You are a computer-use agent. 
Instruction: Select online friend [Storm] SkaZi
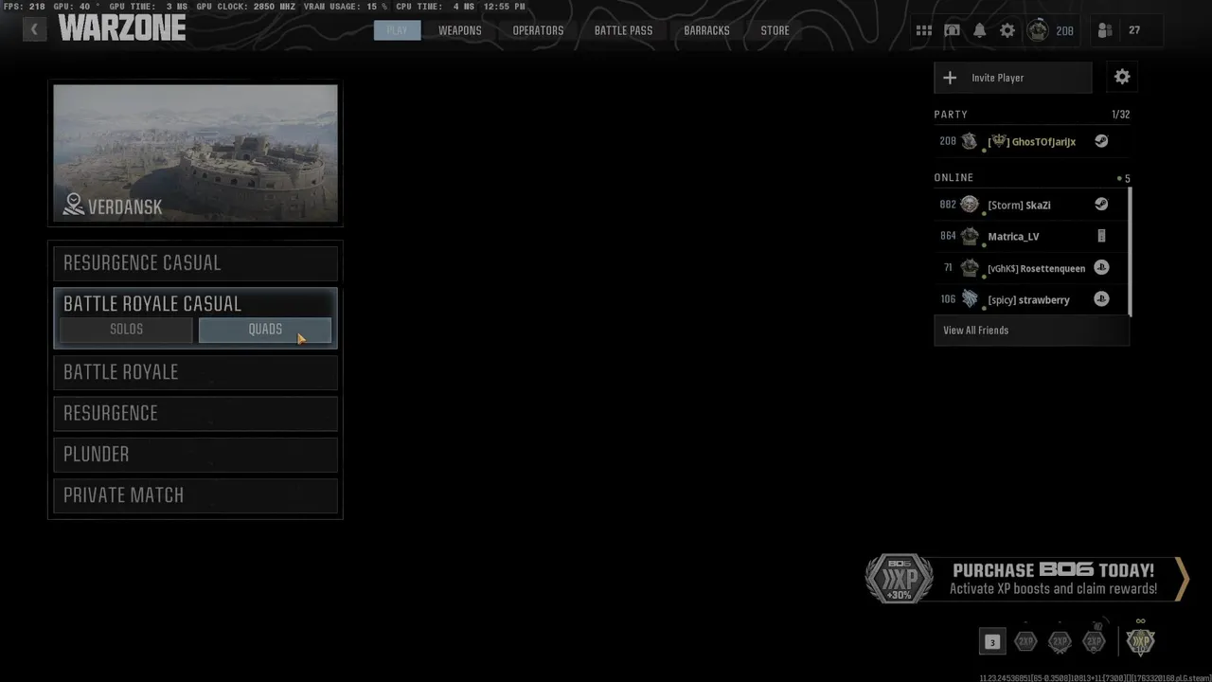1030,205
